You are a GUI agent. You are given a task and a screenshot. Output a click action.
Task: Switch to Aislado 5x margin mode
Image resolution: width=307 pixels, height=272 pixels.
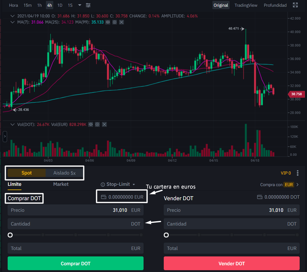point(64,173)
